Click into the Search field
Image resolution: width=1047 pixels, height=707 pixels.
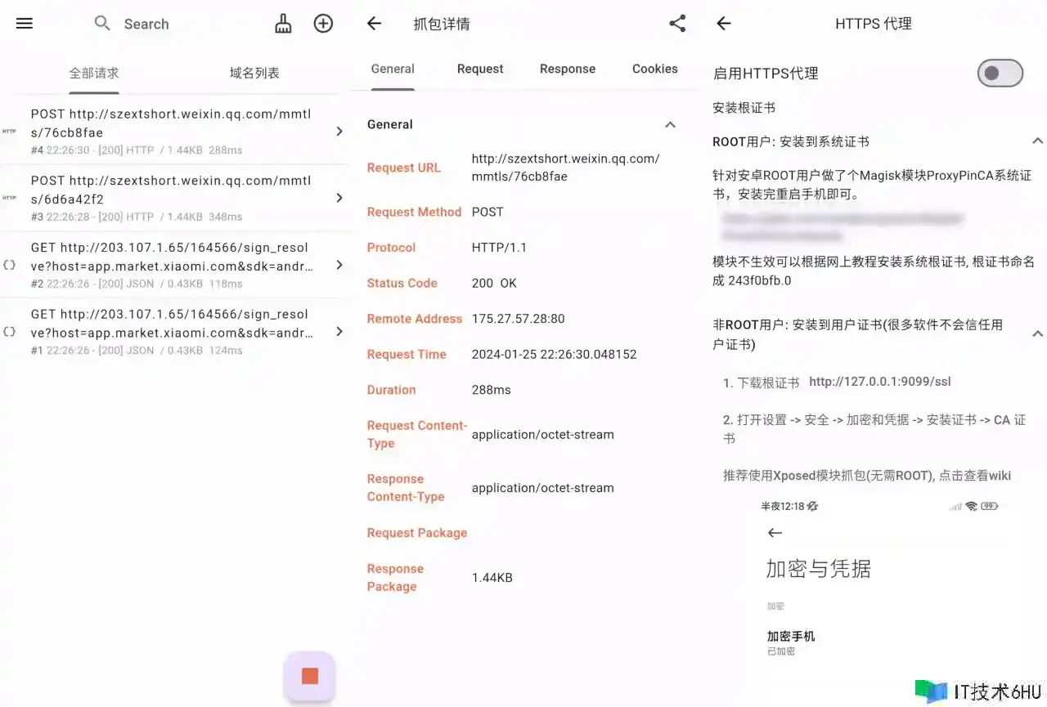146,24
